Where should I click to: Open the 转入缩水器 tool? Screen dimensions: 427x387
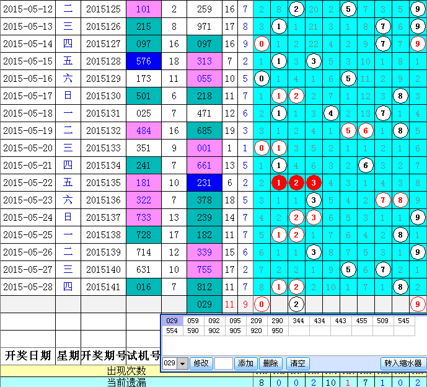pos(403,363)
